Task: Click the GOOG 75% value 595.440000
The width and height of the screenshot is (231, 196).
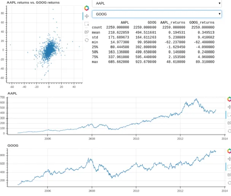Action: click(146, 57)
